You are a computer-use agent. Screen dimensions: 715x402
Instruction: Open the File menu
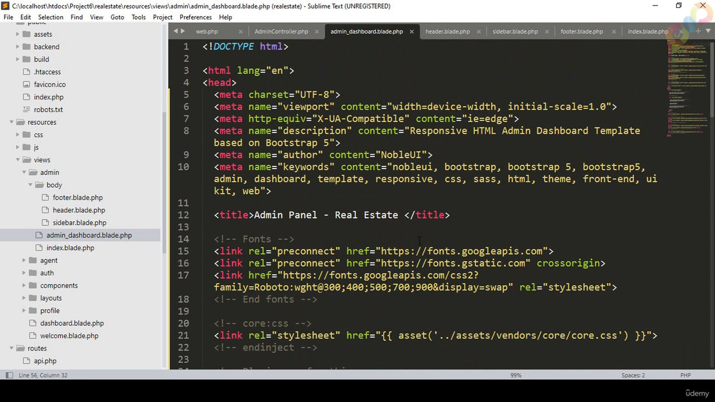click(8, 17)
